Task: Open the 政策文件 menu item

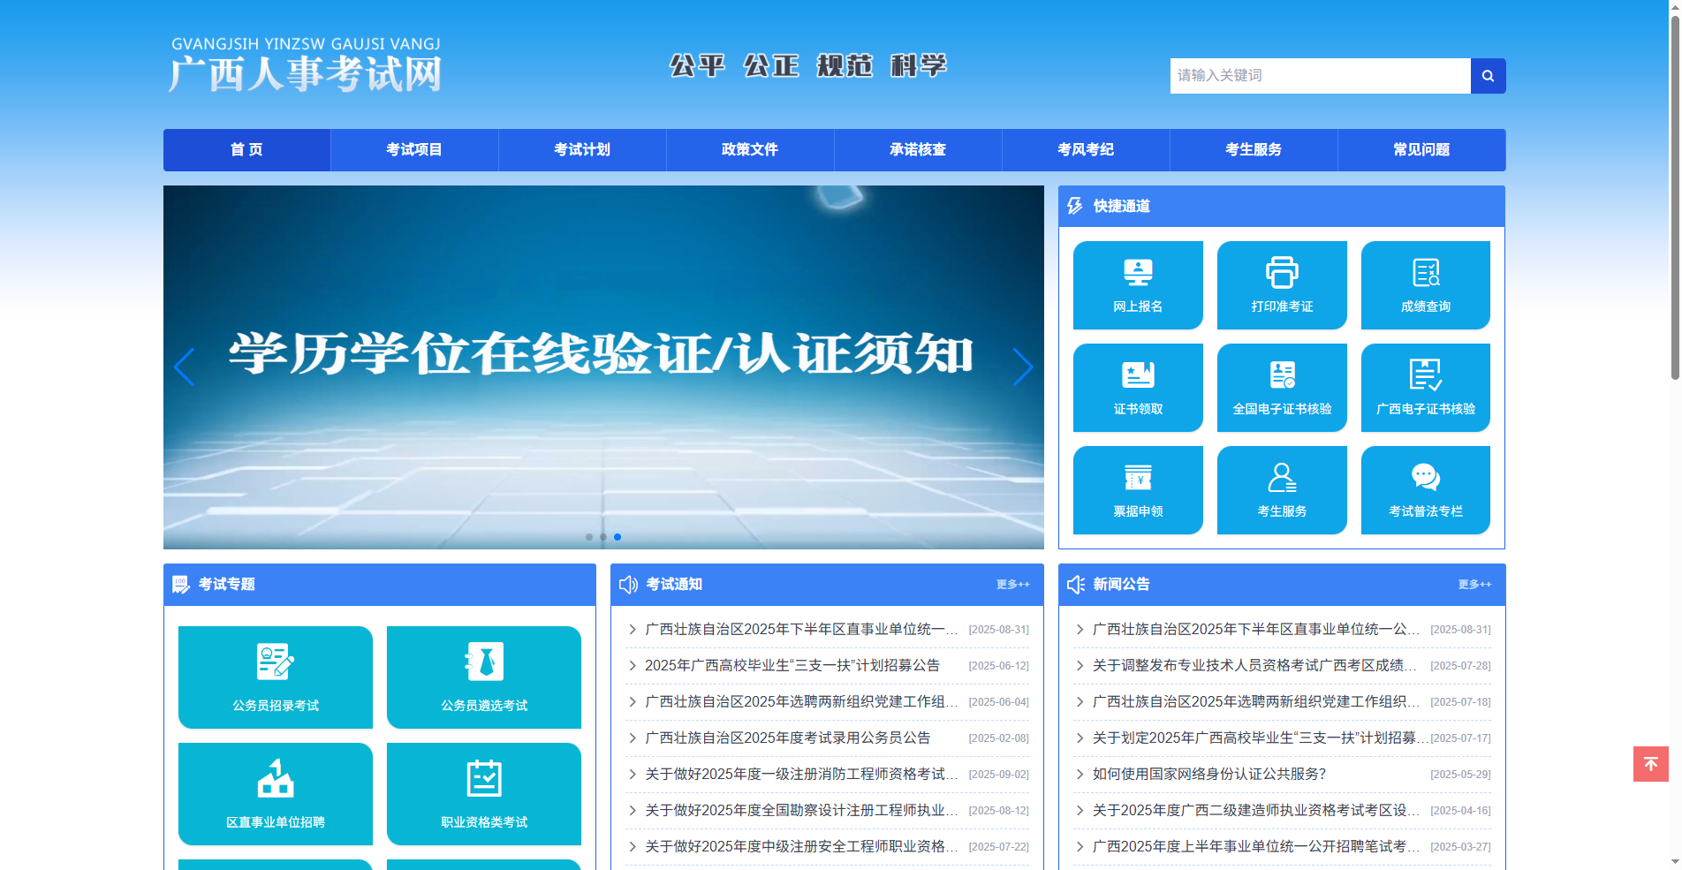Action: click(x=749, y=149)
